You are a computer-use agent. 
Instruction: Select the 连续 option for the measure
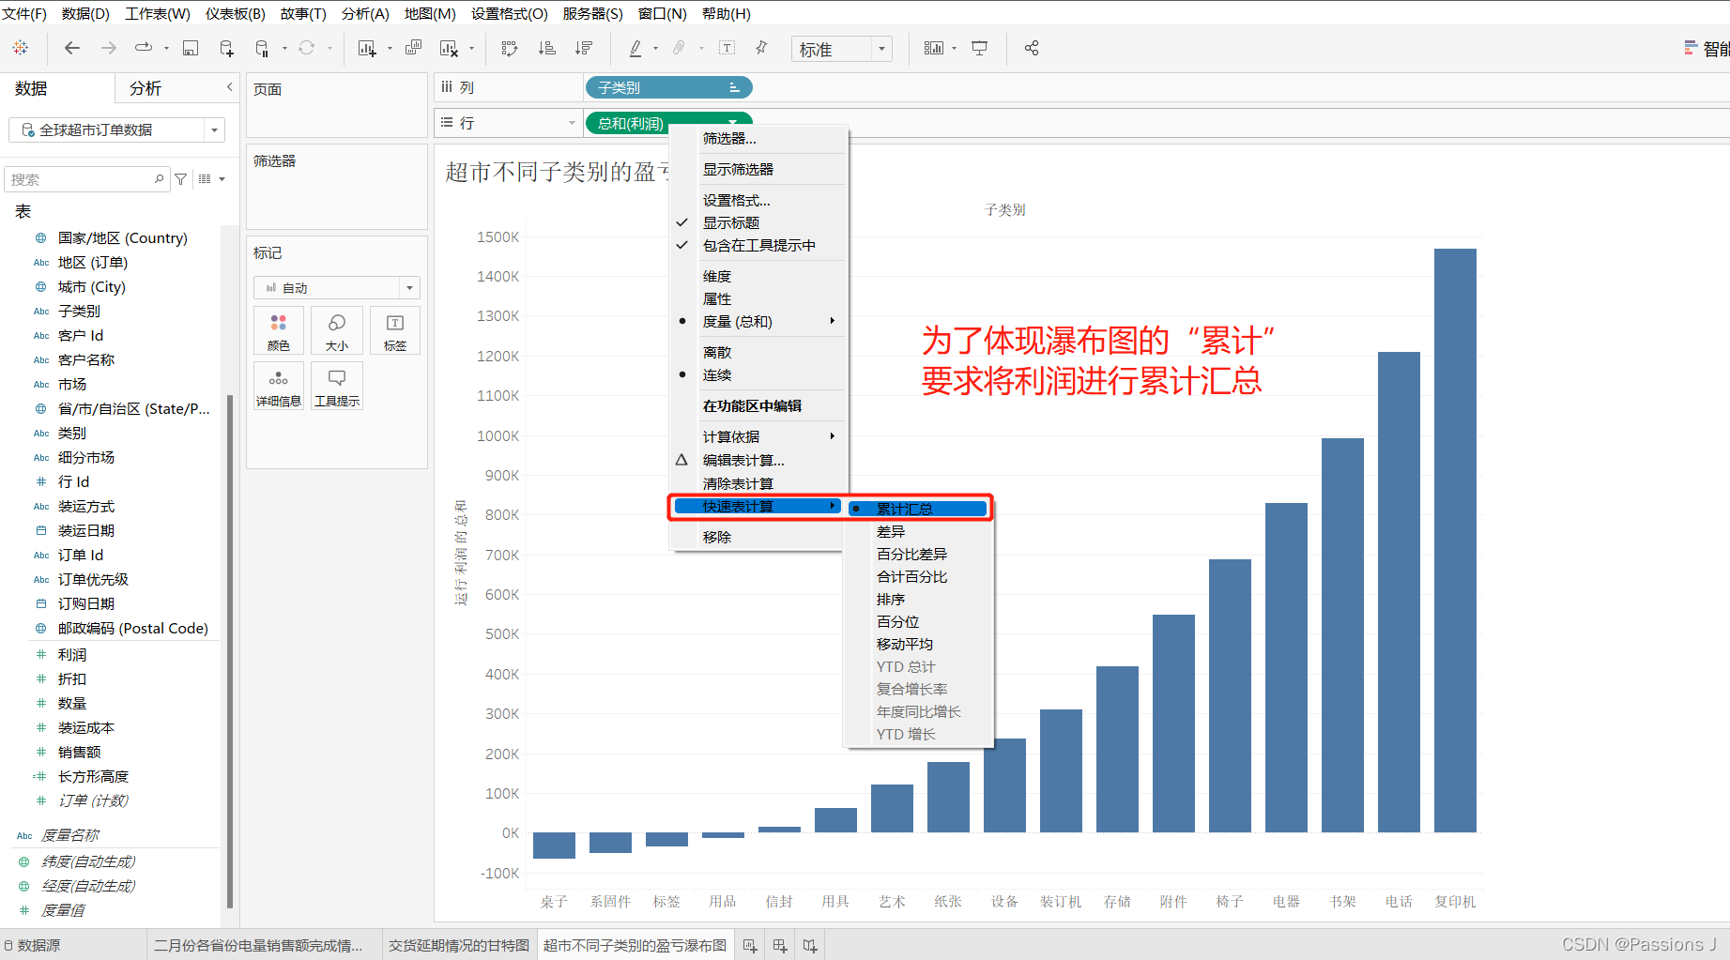716,374
